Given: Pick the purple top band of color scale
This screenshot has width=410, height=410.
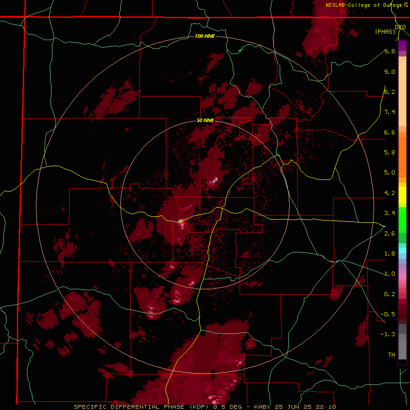Looking at the screenshot, I should click(x=402, y=46).
